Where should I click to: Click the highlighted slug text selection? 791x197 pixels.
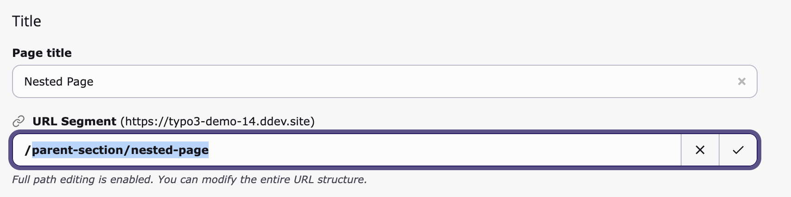coord(121,150)
